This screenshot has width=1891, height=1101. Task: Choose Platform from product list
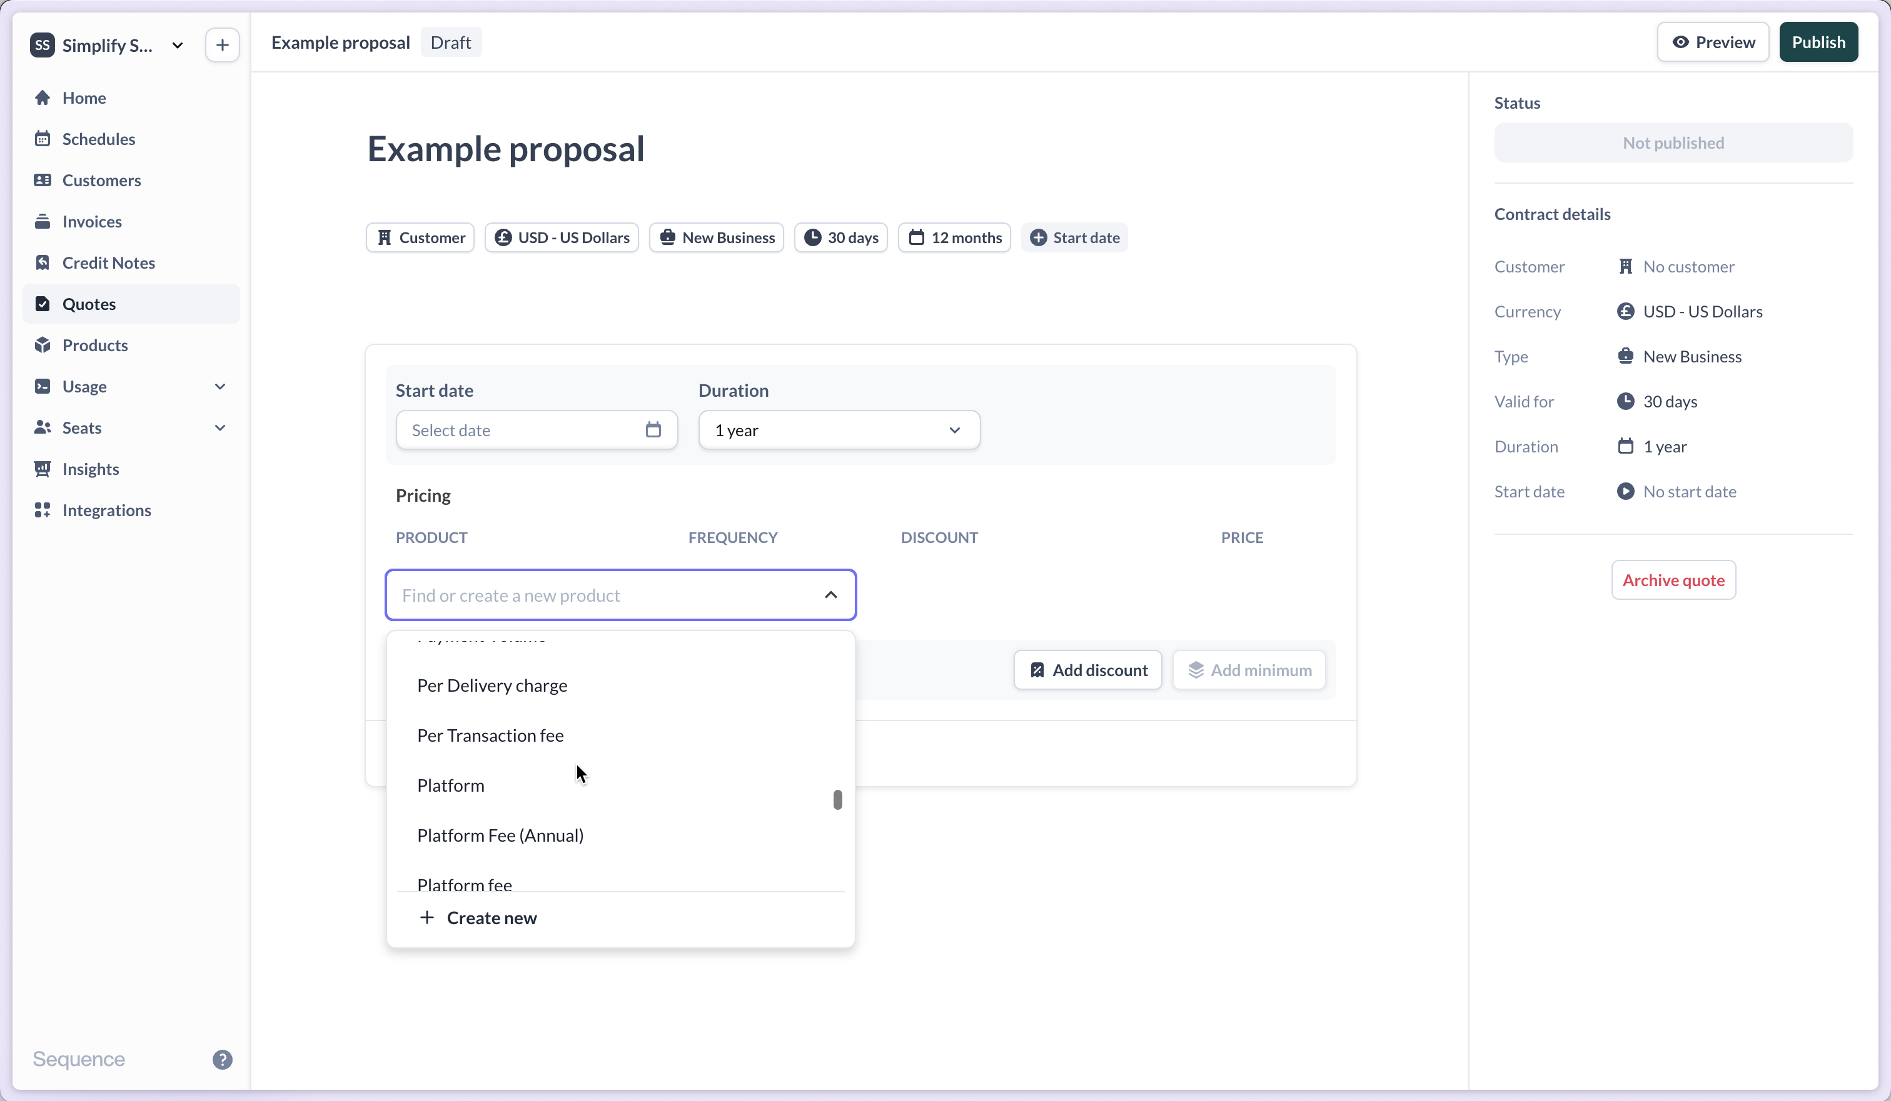point(620,785)
